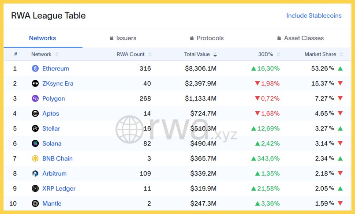Click the # rank column header
355x214 pixels.
click(15, 54)
